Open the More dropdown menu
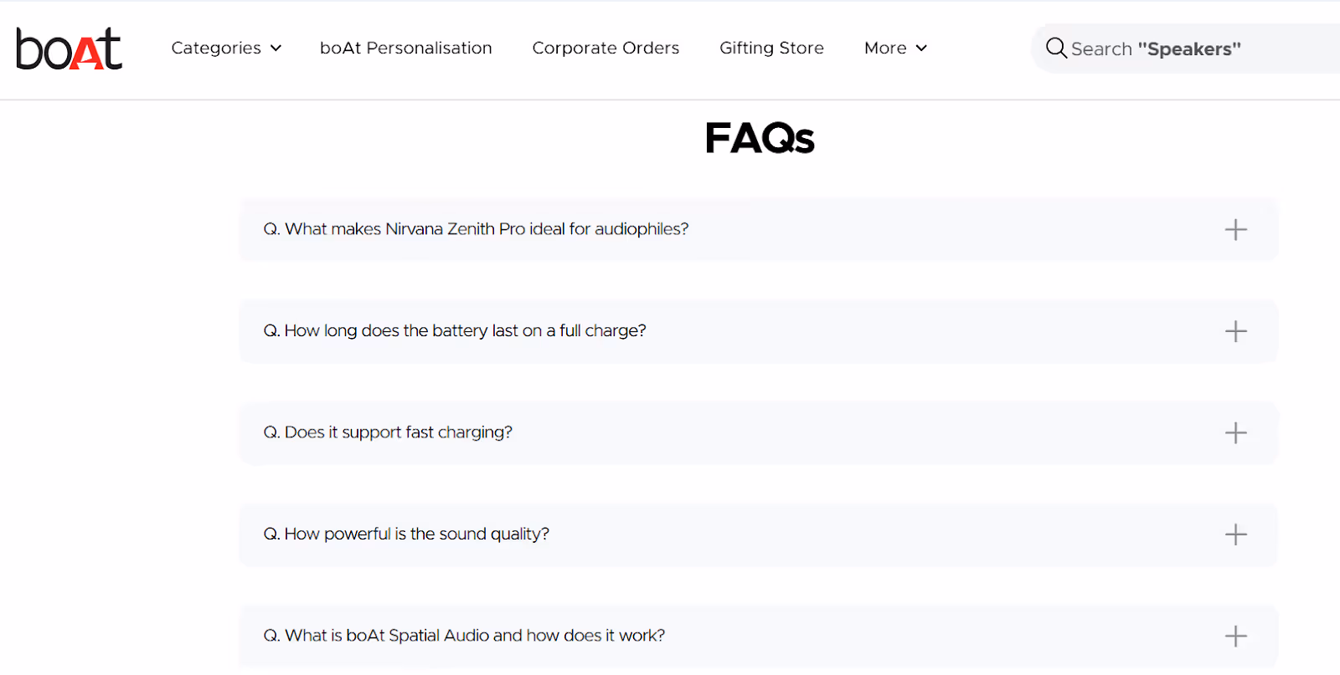The width and height of the screenshot is (1340, 675). 884,48
